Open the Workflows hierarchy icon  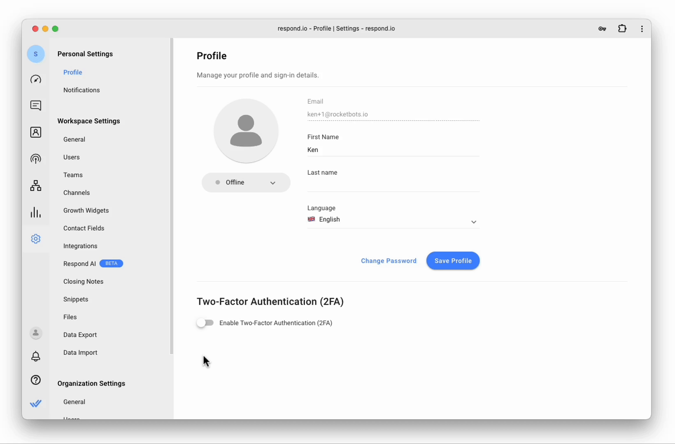(x=36, y=186)
